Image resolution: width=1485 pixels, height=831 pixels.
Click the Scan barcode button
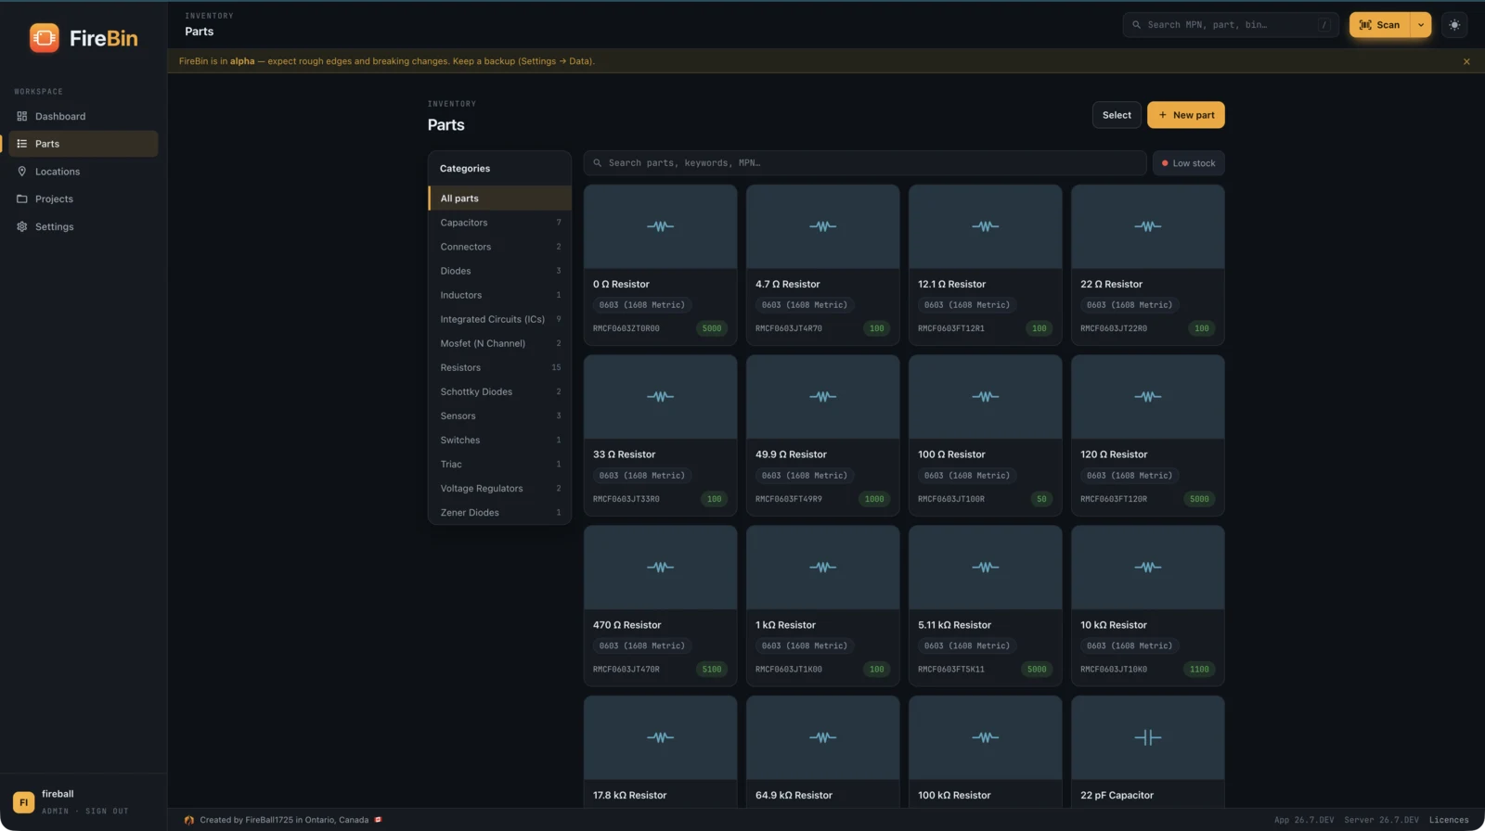click(x=1379, y=25)
